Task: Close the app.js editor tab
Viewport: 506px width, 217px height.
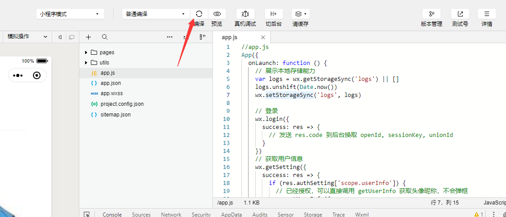Action: click(x=263, y=37)
